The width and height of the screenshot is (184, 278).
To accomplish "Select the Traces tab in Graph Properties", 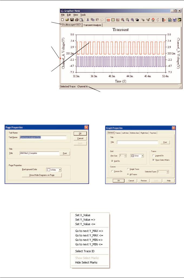I will [x=118, y=133].
